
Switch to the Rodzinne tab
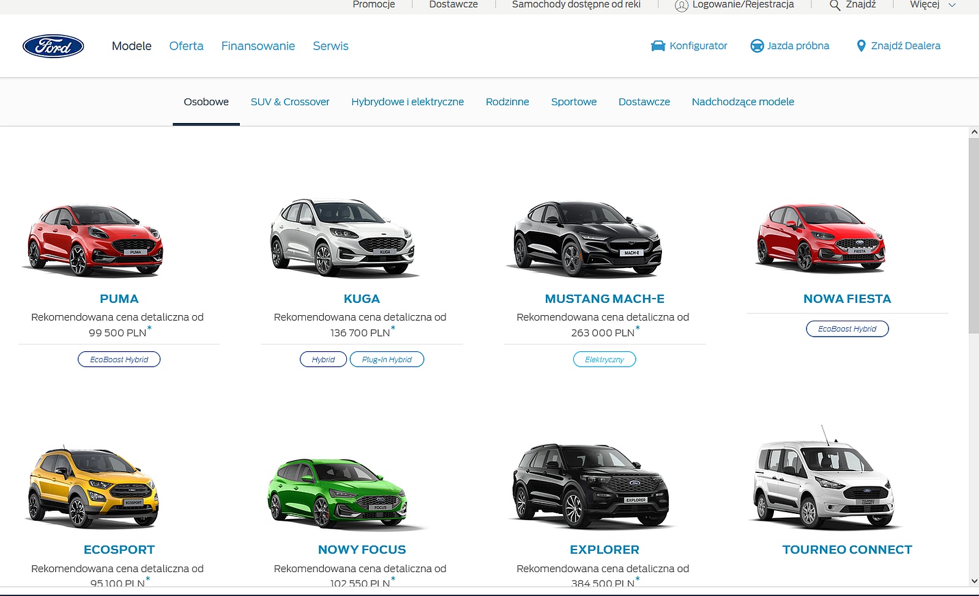(507, 102)
